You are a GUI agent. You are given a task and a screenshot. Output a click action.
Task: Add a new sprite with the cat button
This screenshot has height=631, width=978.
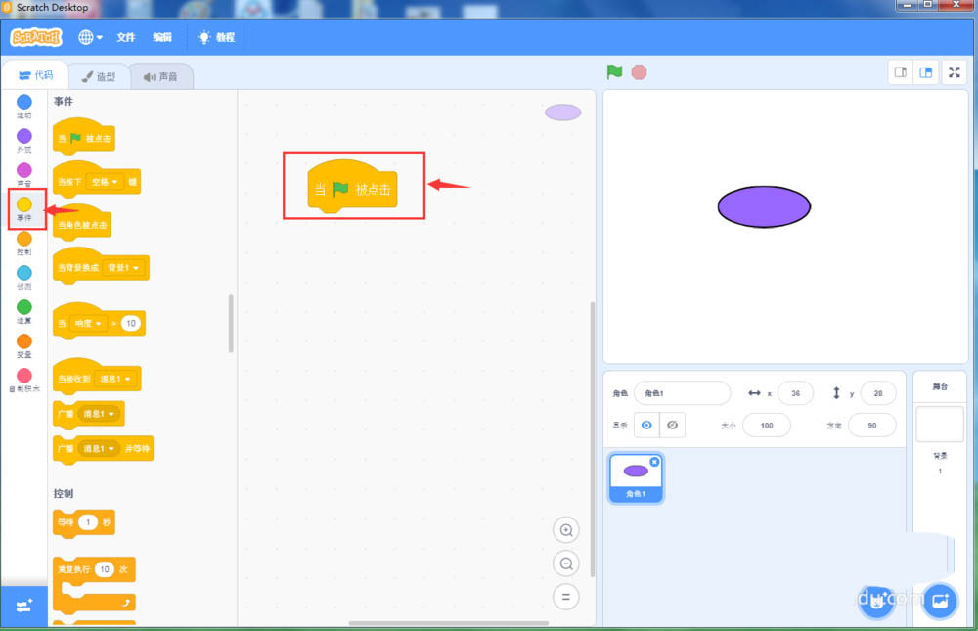coord(877,602)
